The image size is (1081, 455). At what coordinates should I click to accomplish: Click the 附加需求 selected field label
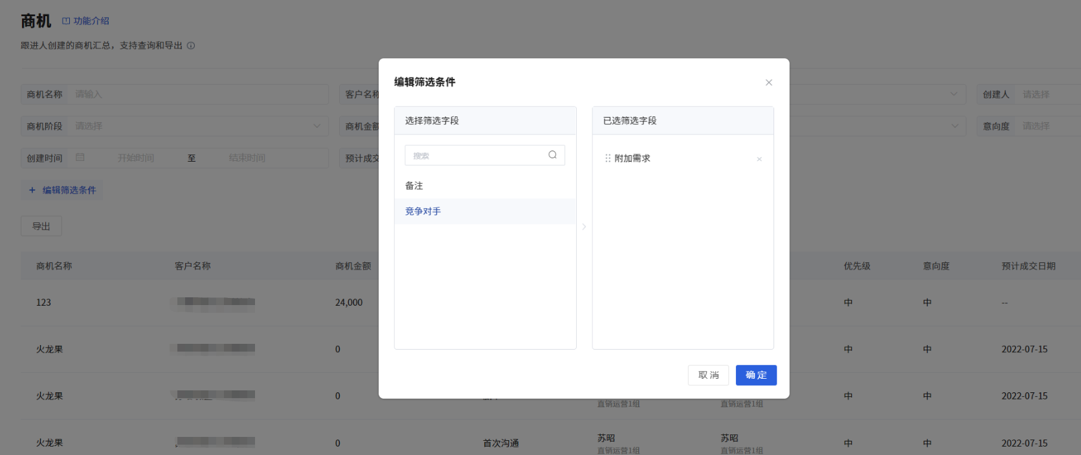(x=632, y=158)
